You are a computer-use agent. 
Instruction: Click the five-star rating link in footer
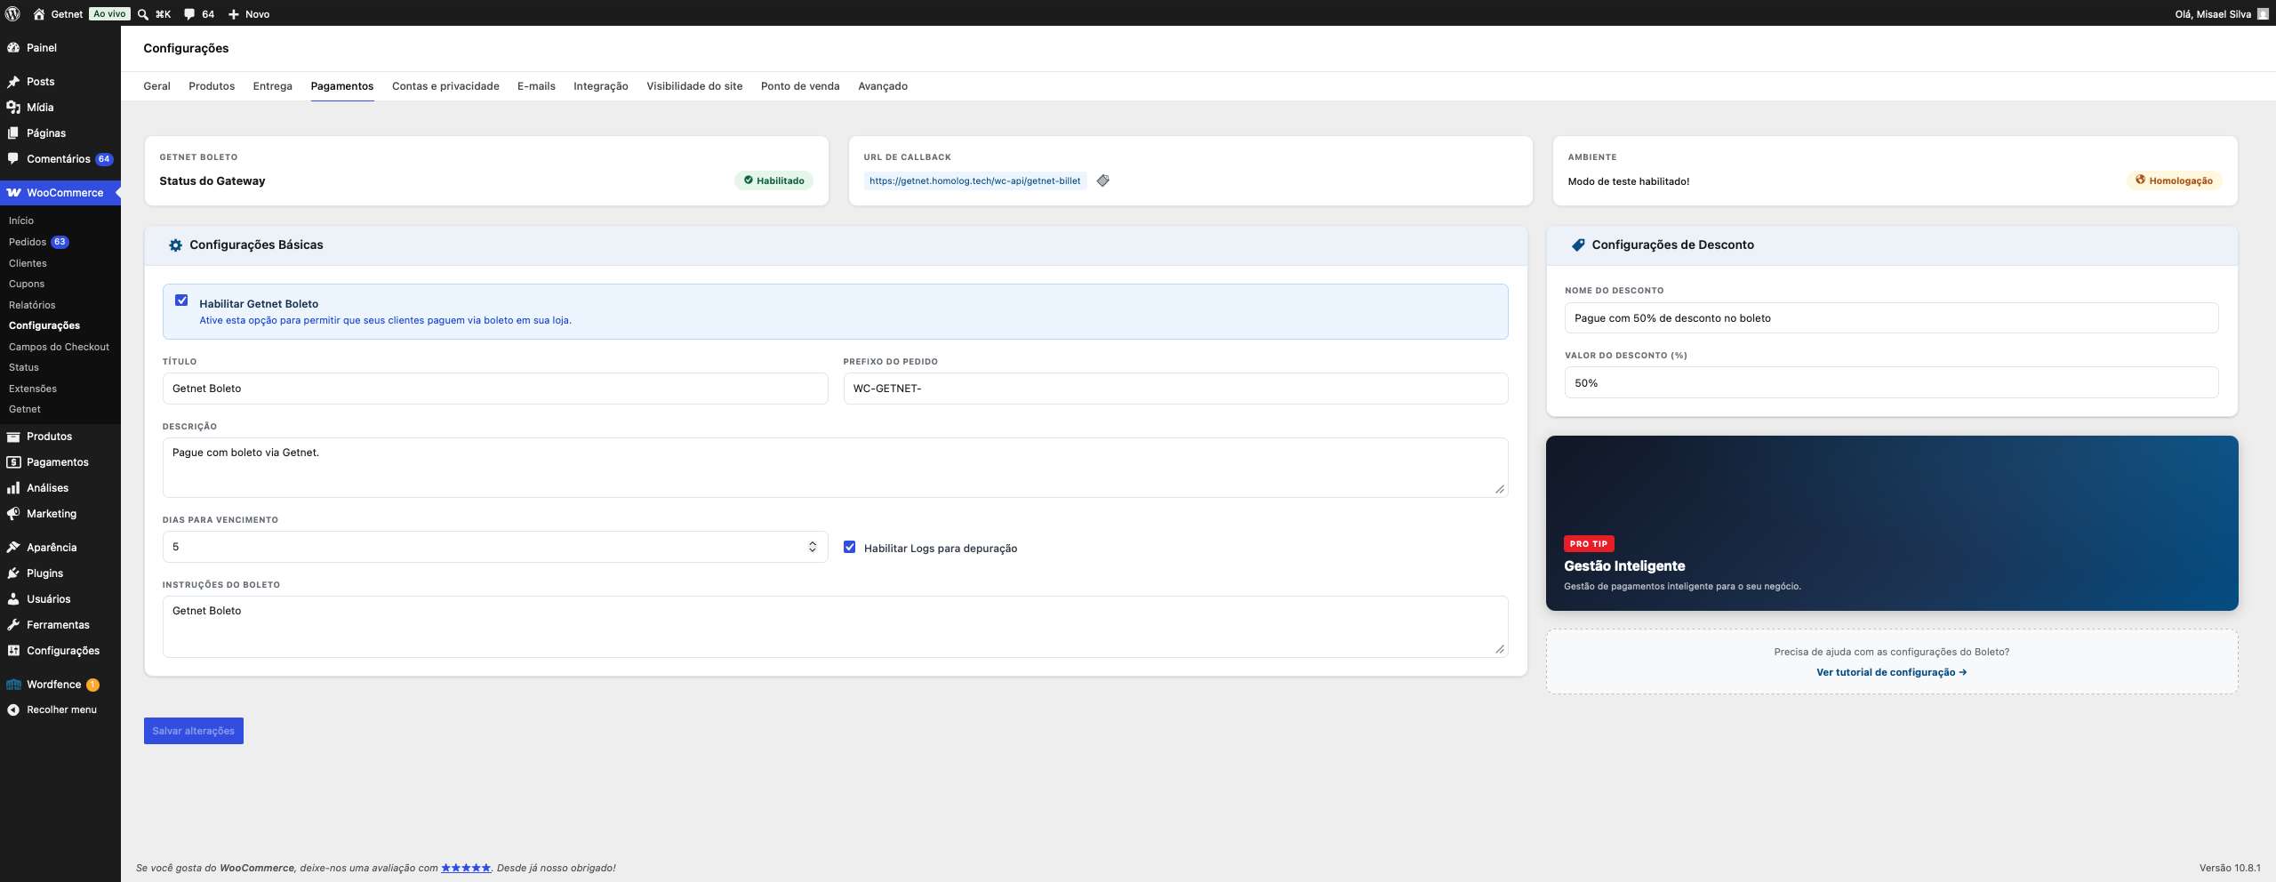[x=466, y=868]
